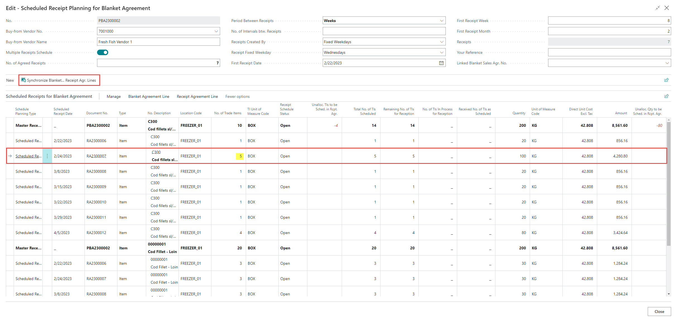This screenshot has width=677, height=321.
Task: Toggle off Multiple Receipts Schedule switch
Action: point(103,52)
